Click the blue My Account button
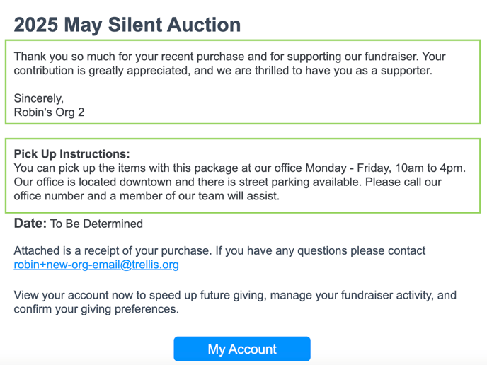 [x=242, y=349]
